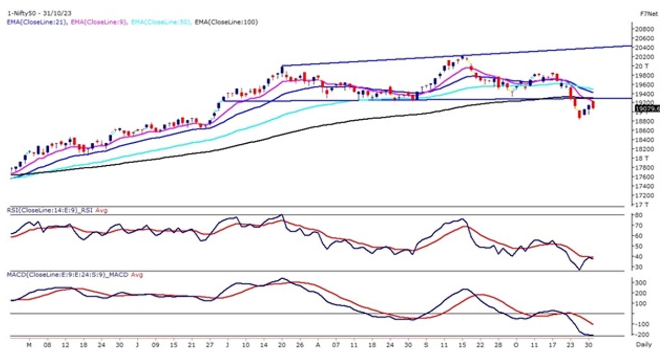Click the 40 level on RSI axis
The height and width of the screenshot is (354, 669).
pyautogui.click(x=640, y=256)
